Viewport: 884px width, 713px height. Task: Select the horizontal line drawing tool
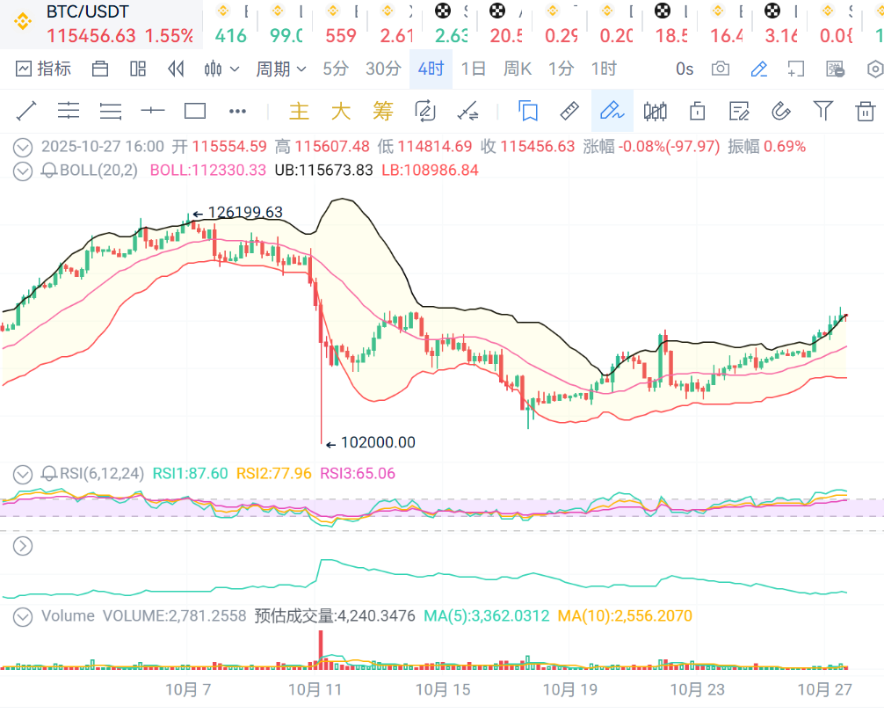153,111
